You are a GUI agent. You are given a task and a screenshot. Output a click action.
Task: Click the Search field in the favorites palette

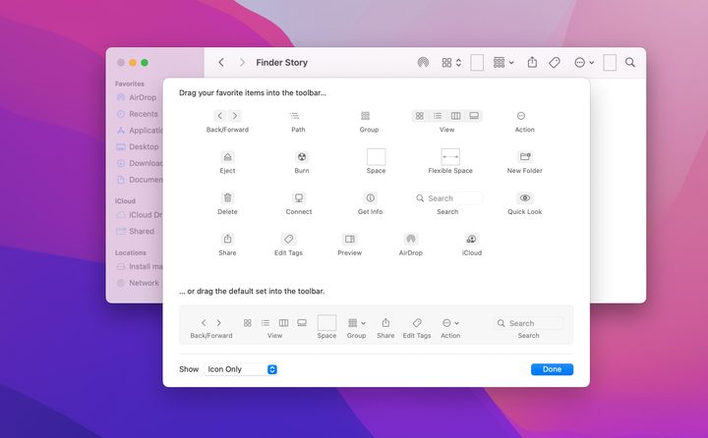pos(447,198)
